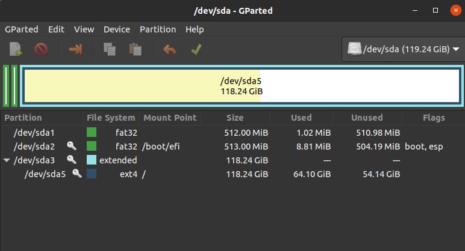This screenshot has height=251, width=465.
Task: Open the /dev/sda device selector dropdown
Action: coord(402,50)
